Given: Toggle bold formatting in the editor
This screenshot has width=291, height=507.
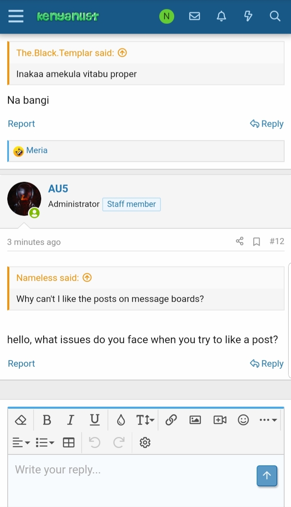Looking at the screenshot, I should pos(47,420).
